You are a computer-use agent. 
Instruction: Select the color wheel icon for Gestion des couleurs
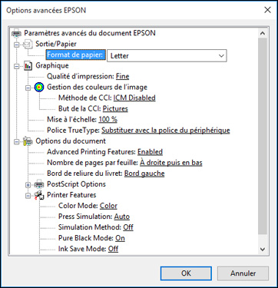(39, 88)
